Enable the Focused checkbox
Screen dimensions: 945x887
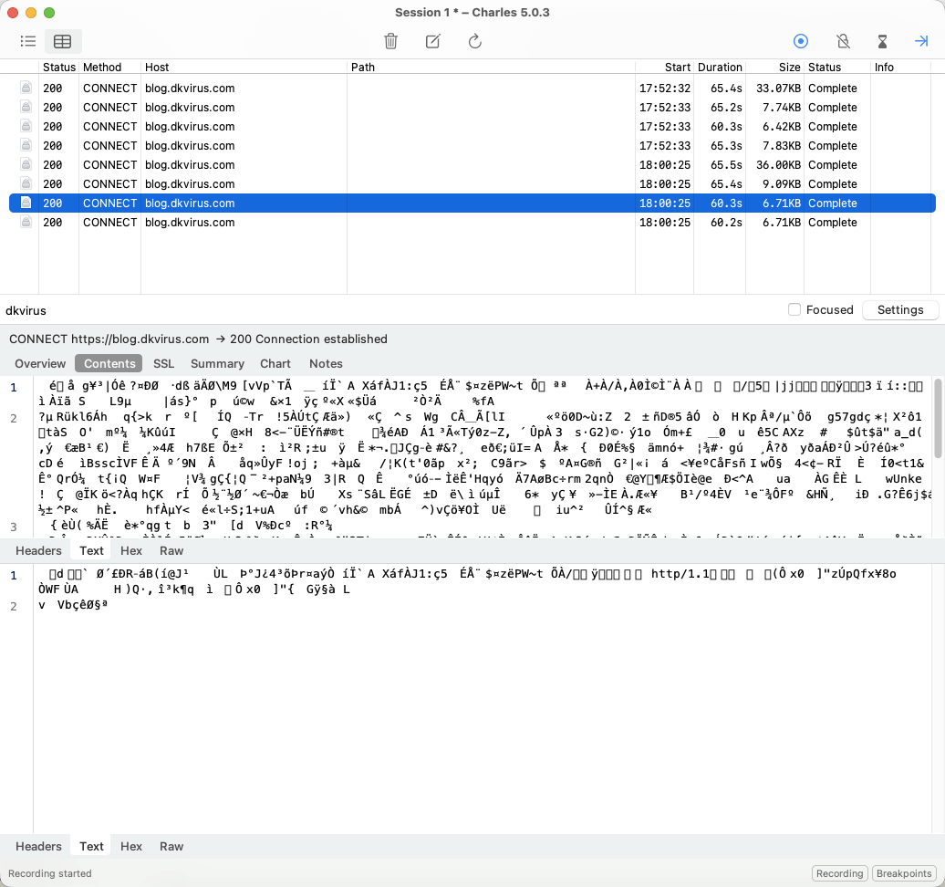click(794, 309)
